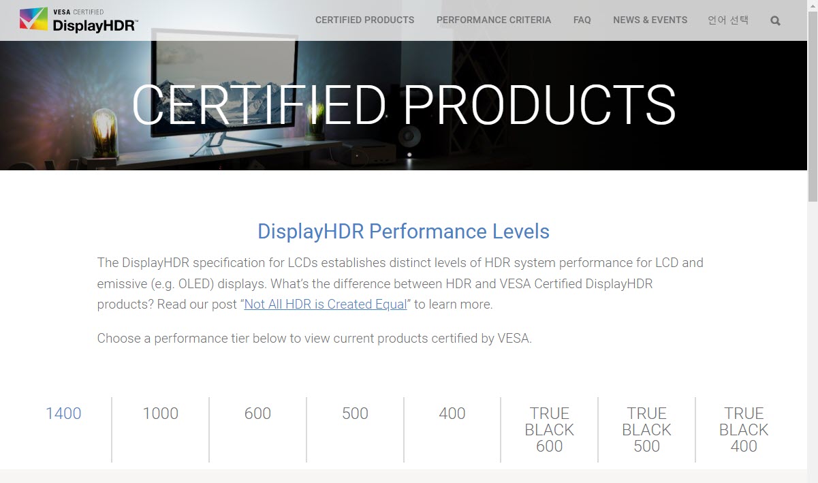
Task: Click the 'CERTIFIED PRODUCTS' banner title
Action: click(x=404, y=106)
